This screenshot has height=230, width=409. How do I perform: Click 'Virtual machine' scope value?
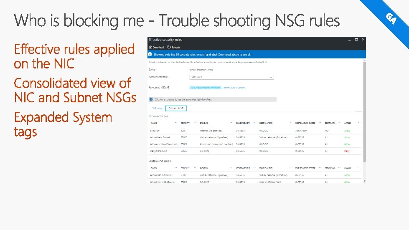coord(201,70)
